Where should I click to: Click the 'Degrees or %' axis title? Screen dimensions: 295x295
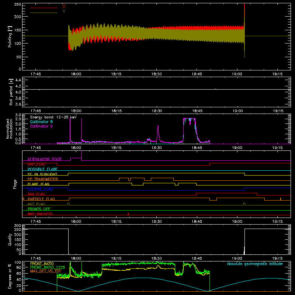(x=10, y=276)
